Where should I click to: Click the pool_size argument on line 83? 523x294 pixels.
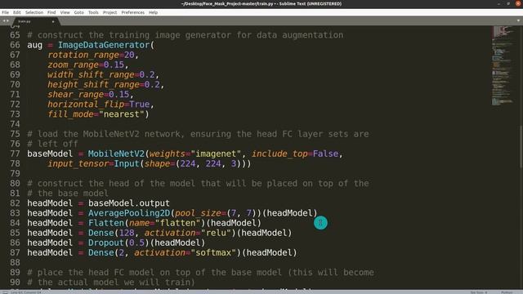pos(198,213)
